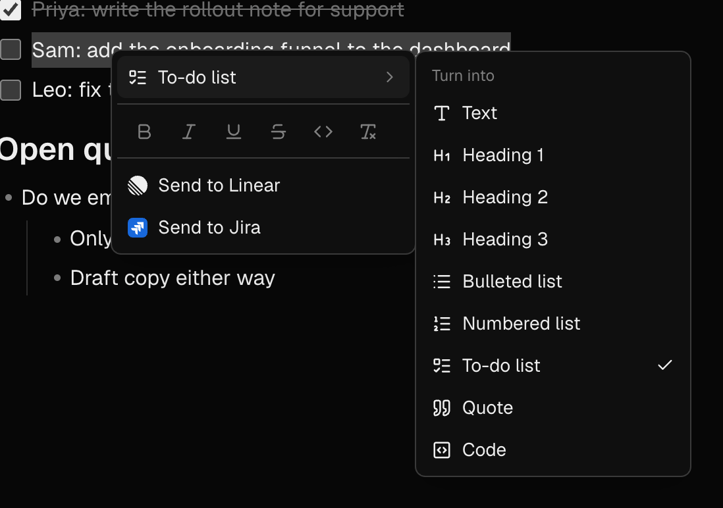Click the code block icon
723x508 pixels.
[442, 450]
